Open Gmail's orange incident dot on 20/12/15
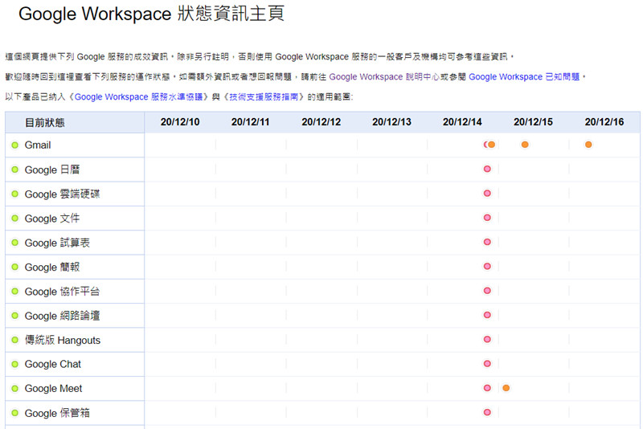The height and width of the screenshot is (429, 643). tap(525, 145)
